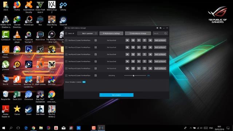
Task: Check the second instance row checkbox
Action: click(66, 47)
